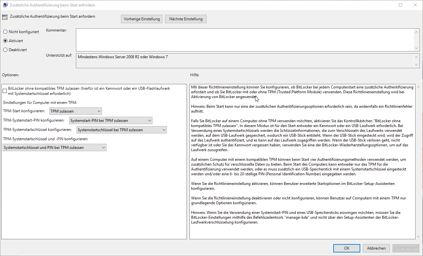Click inside the Kommentar text field
The height and width of the screenshot is (256, 423).
click(245, 40)
